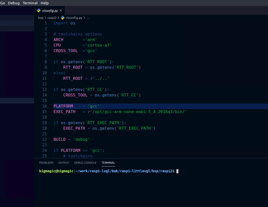Open the Help menu
The image size is (268, 207).
pos(45,3)
